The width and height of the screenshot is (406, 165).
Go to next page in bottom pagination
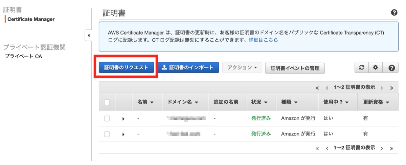pos(382,148)
